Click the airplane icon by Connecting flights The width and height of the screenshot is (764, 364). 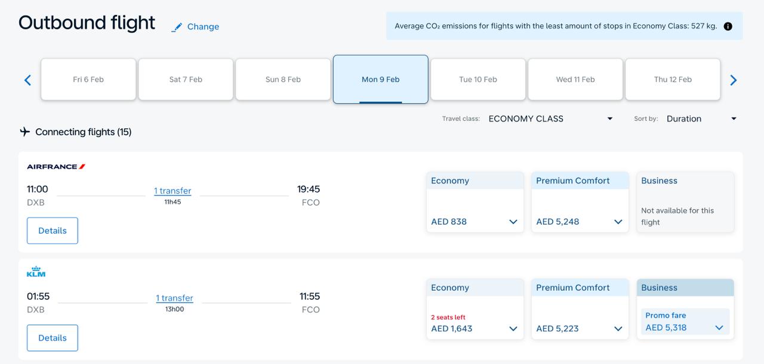click(24, 132)
